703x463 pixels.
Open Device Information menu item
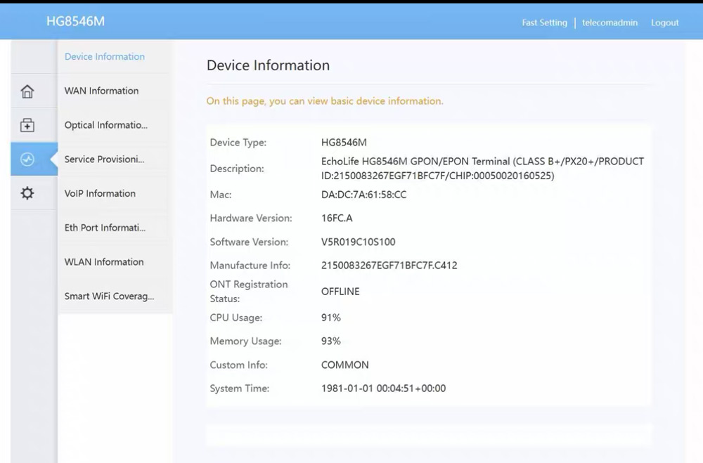point(105,56)
